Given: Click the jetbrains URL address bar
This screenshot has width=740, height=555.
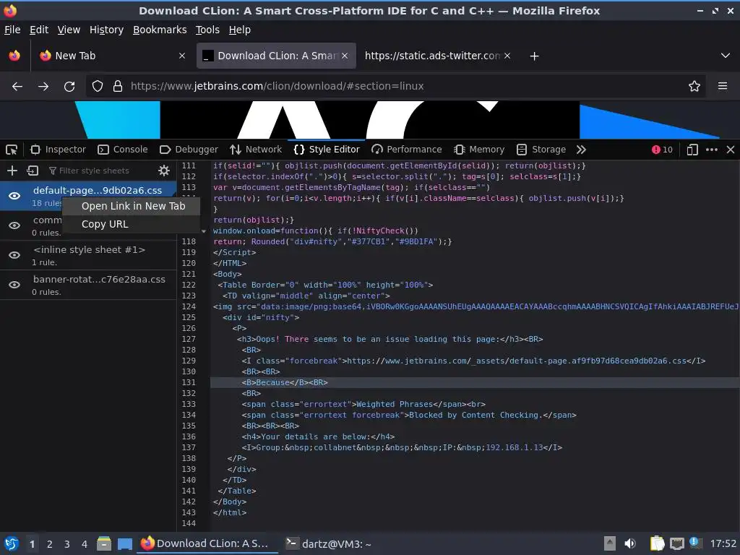Looking at the screenshot, I should coord(395,87).
